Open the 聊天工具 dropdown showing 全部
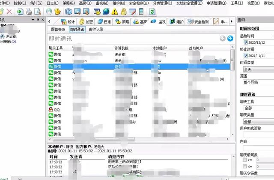Image resolution: width=274 pixels, height=180 pixels. point(259,108)
